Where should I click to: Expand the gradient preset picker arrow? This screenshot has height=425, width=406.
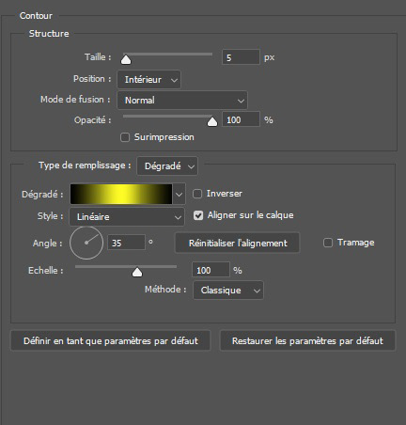click(179, 194)
